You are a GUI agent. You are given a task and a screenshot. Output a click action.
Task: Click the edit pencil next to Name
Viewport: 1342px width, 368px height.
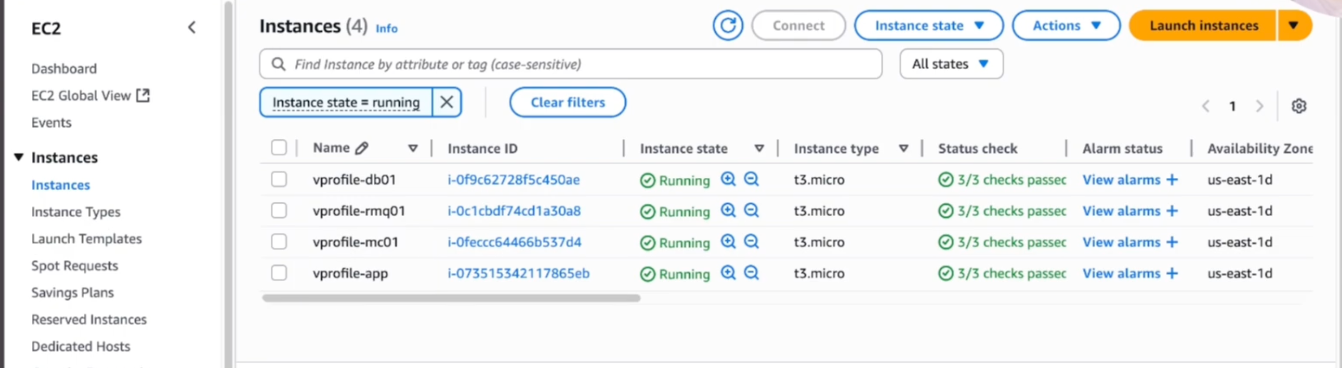click(x=362, y=148)
